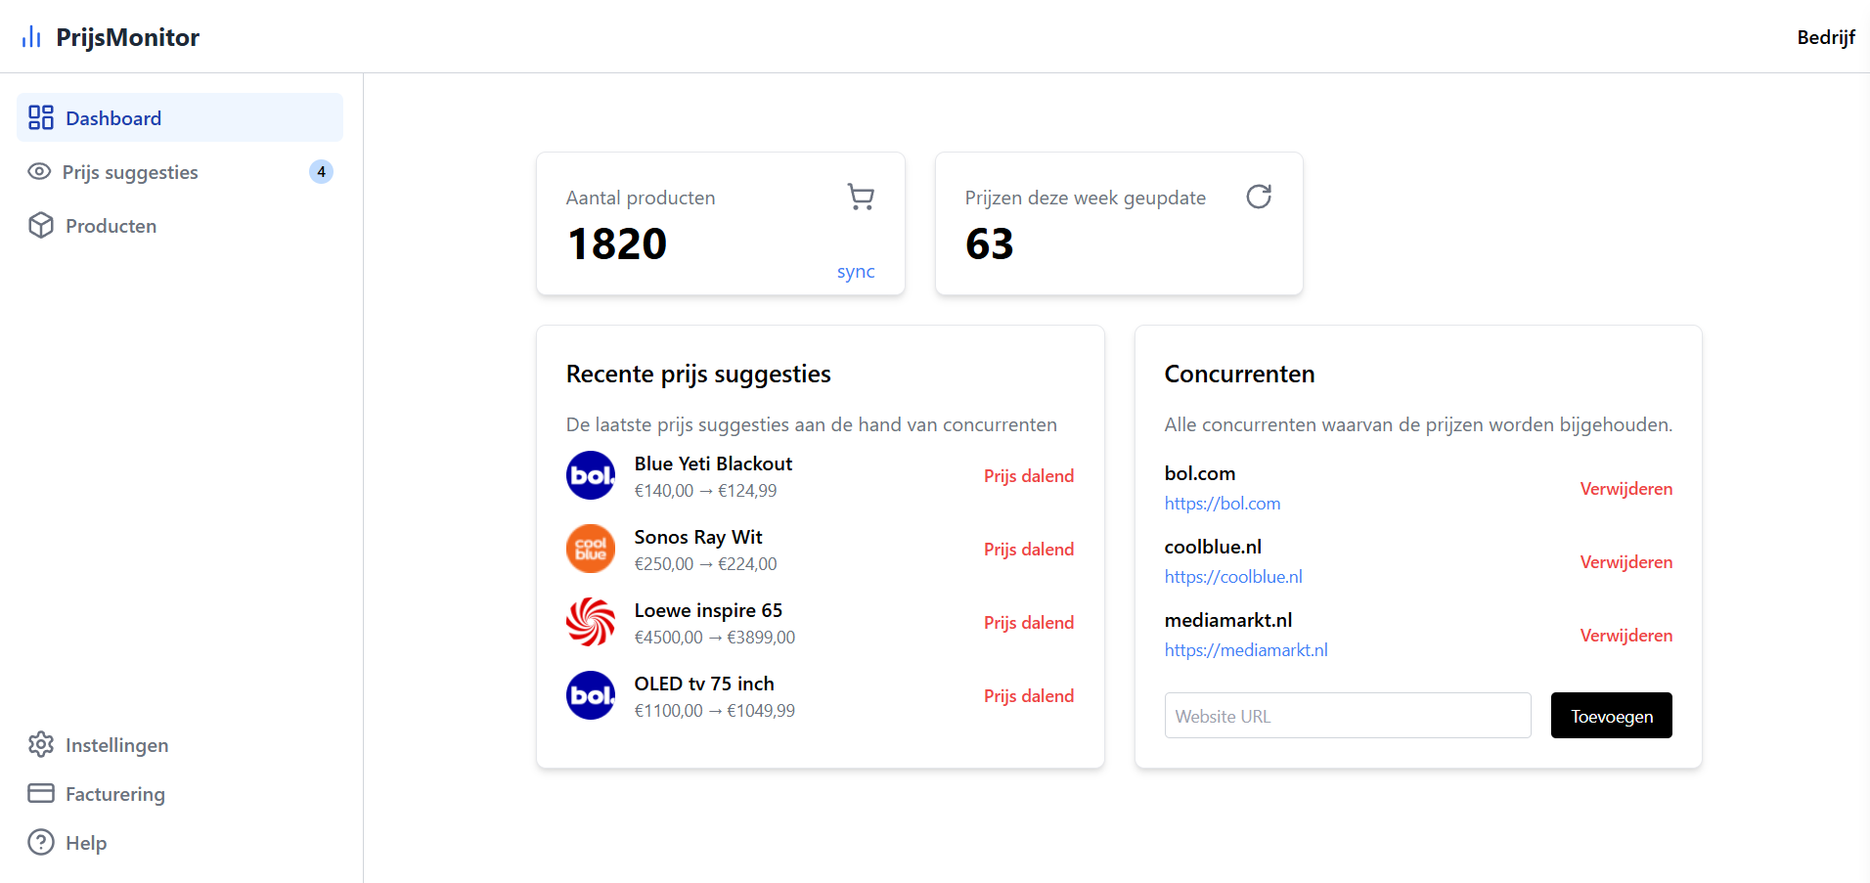This screenshot has width=1870, height=883.
Task: Click the MediaMarkt swirl logo
Action: click(x=591, y=622)
